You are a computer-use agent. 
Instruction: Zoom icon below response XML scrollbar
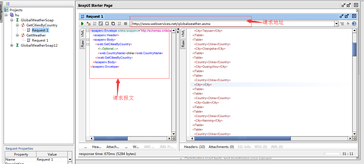[354, 138]
